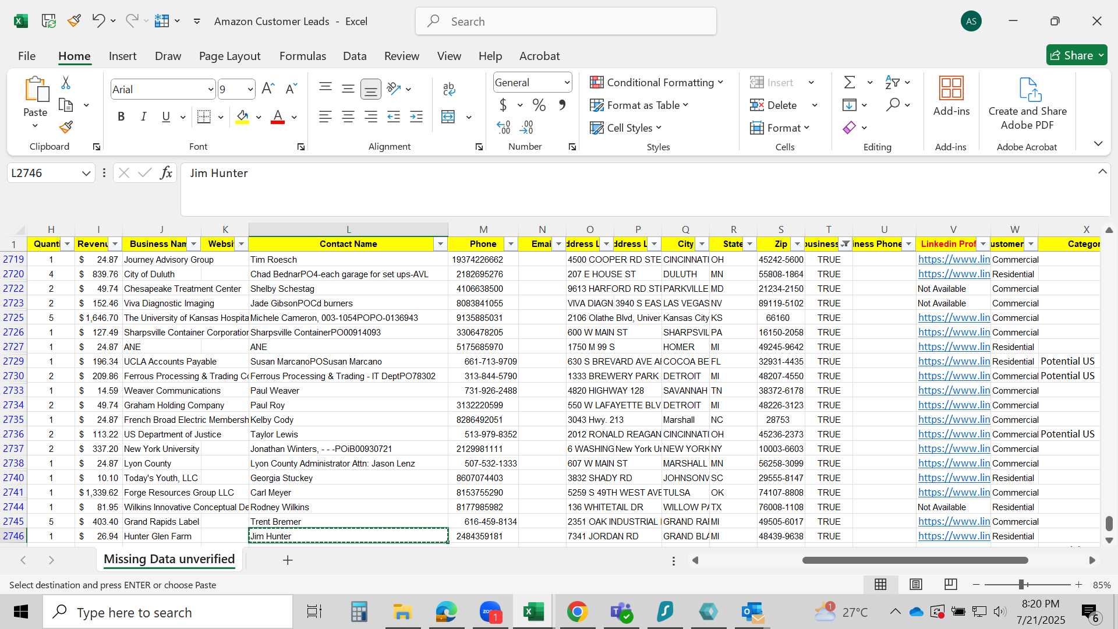The width and height of the screenshot is (1118, 629).
Task: Open the font size dropdown
Action: click(250, 90)
